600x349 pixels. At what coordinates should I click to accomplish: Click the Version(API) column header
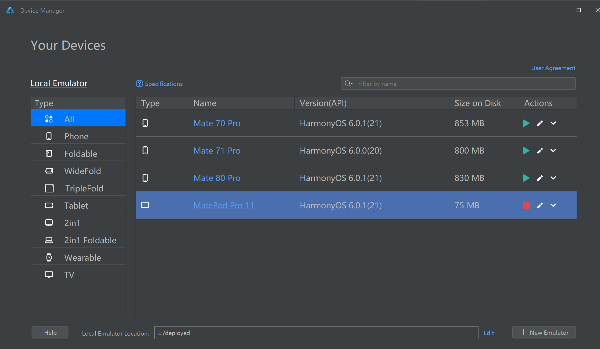[372, 103]
